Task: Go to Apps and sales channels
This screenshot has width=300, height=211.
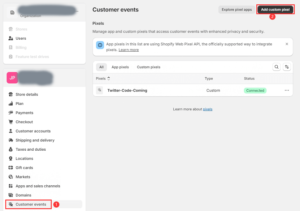Action: (38, 186)
